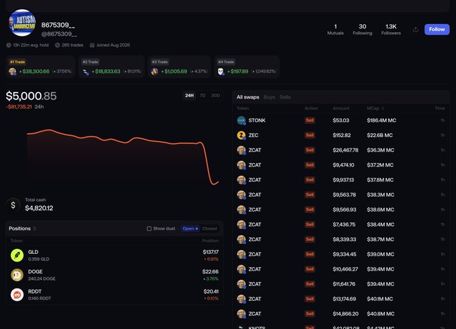Click the Time column header
Screen dimensions: 456x329
[440, 108]
